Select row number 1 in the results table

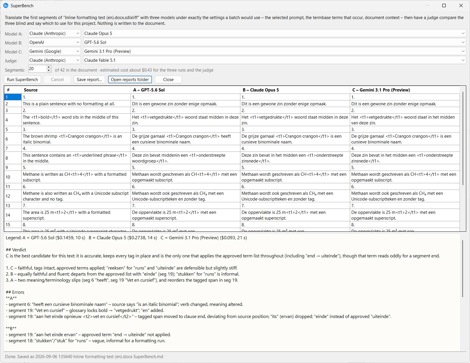point(13,97)
